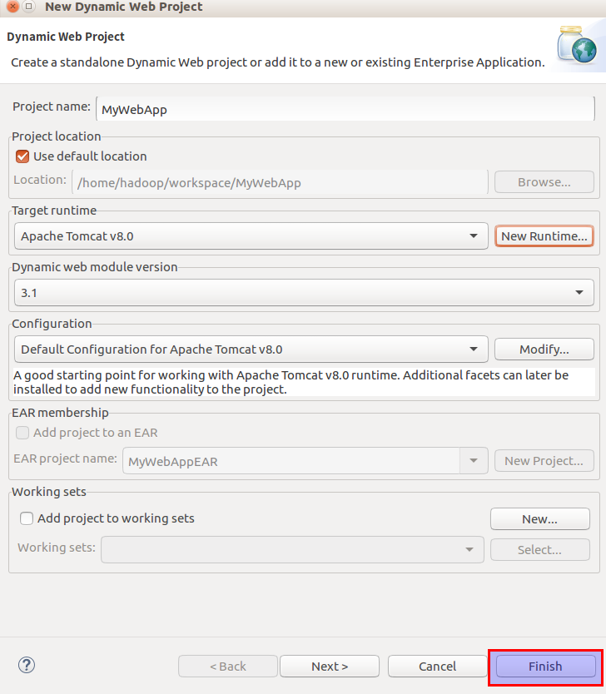This screenshot has width=606, height=694.
Task: Open the help icon at bottom left
Action: 27,665
